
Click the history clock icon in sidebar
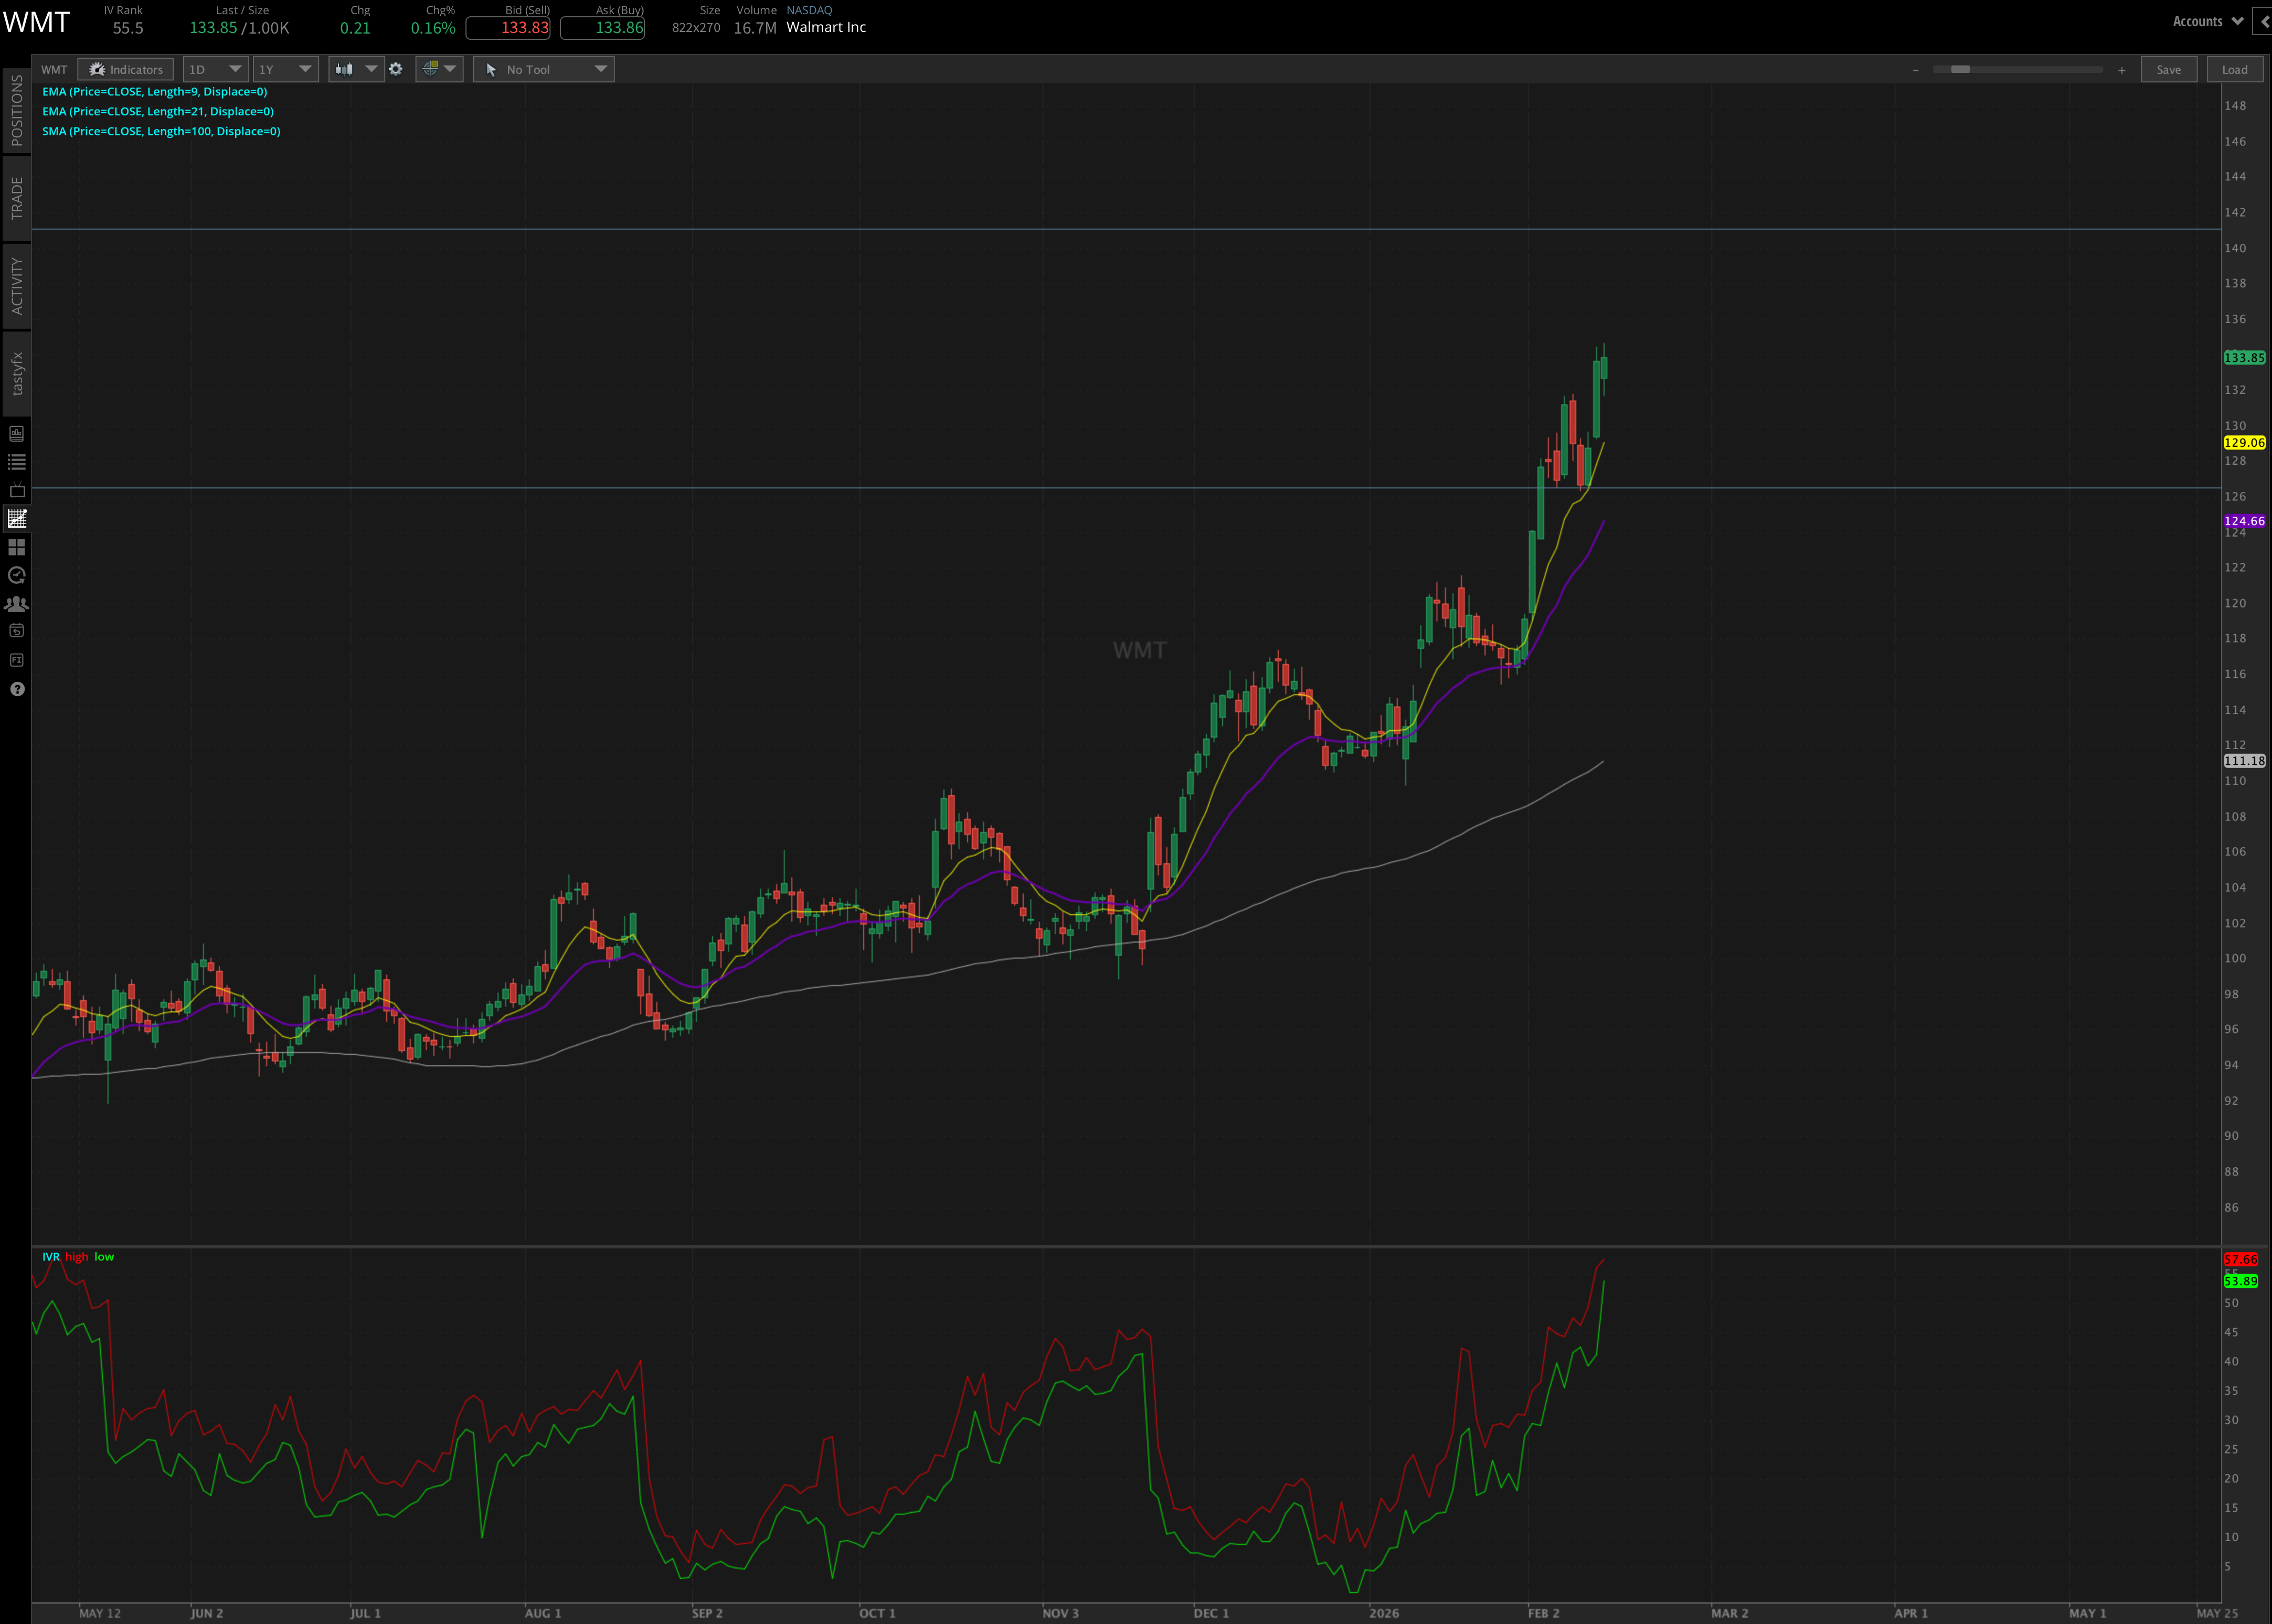point(16,575)
